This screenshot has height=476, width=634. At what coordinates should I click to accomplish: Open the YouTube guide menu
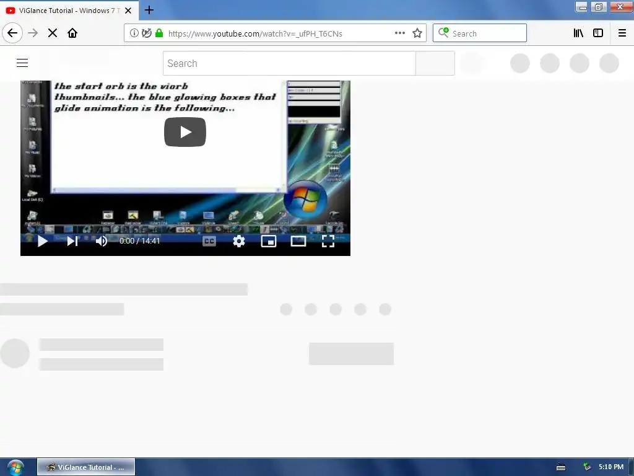pyautogui.click(x=22, y=63)
